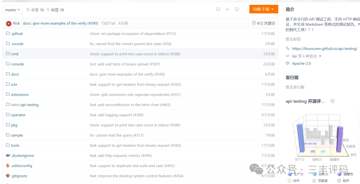Open commit fix: cannot read the query (#317)
360x184 pixels.
[x=117, y=135]
